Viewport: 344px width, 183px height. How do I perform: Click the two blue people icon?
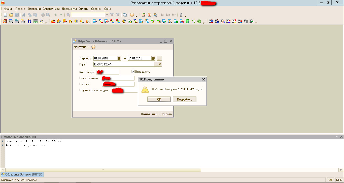[x=29, y=21]
